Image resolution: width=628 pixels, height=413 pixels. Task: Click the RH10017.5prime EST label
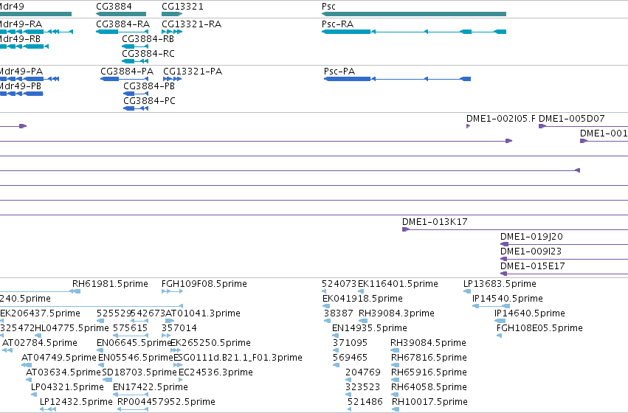(x=429, y=402)
